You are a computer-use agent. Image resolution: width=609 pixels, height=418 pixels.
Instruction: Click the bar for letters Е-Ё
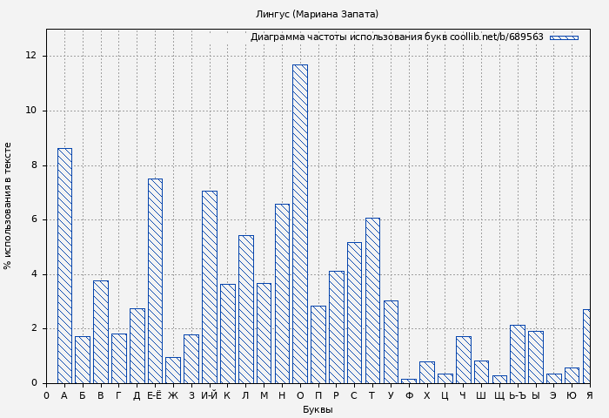tap(155, 280)
